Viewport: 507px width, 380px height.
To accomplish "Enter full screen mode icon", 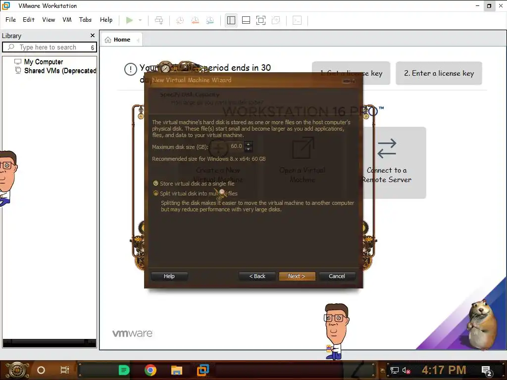I will coord(260,20).
